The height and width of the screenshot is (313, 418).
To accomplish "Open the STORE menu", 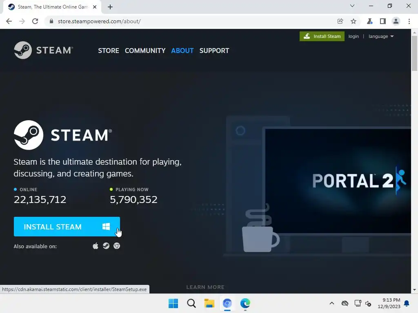I will (109, 51).
